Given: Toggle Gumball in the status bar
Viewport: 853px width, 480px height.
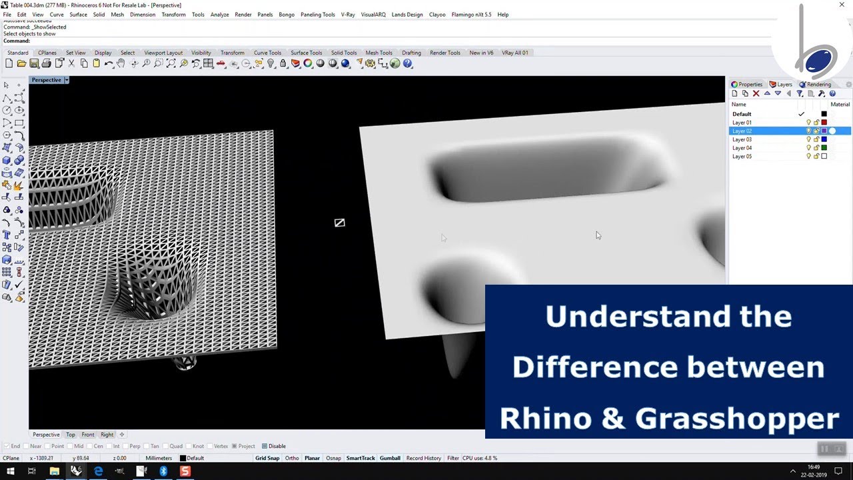Looking at the screenshot, I should point(390,458).
